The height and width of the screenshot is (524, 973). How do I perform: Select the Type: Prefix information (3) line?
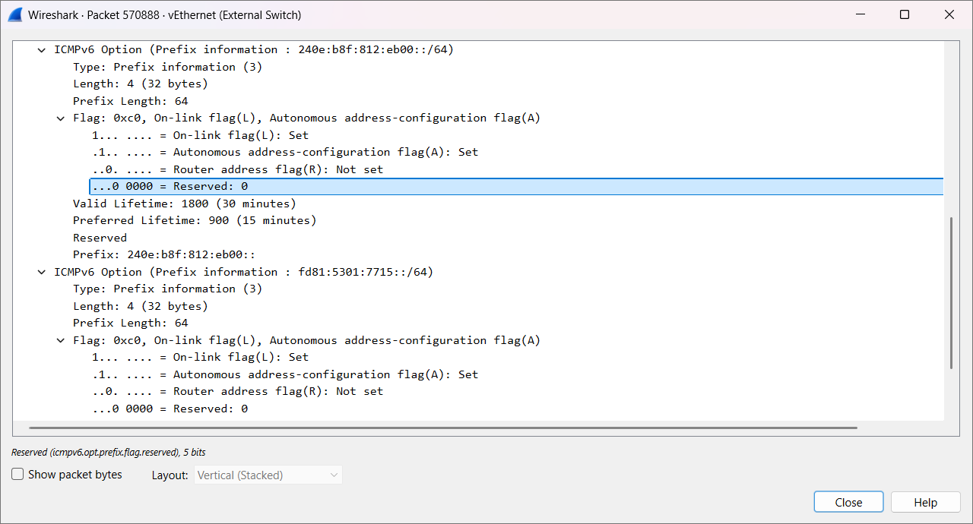(x=167, y=66)
